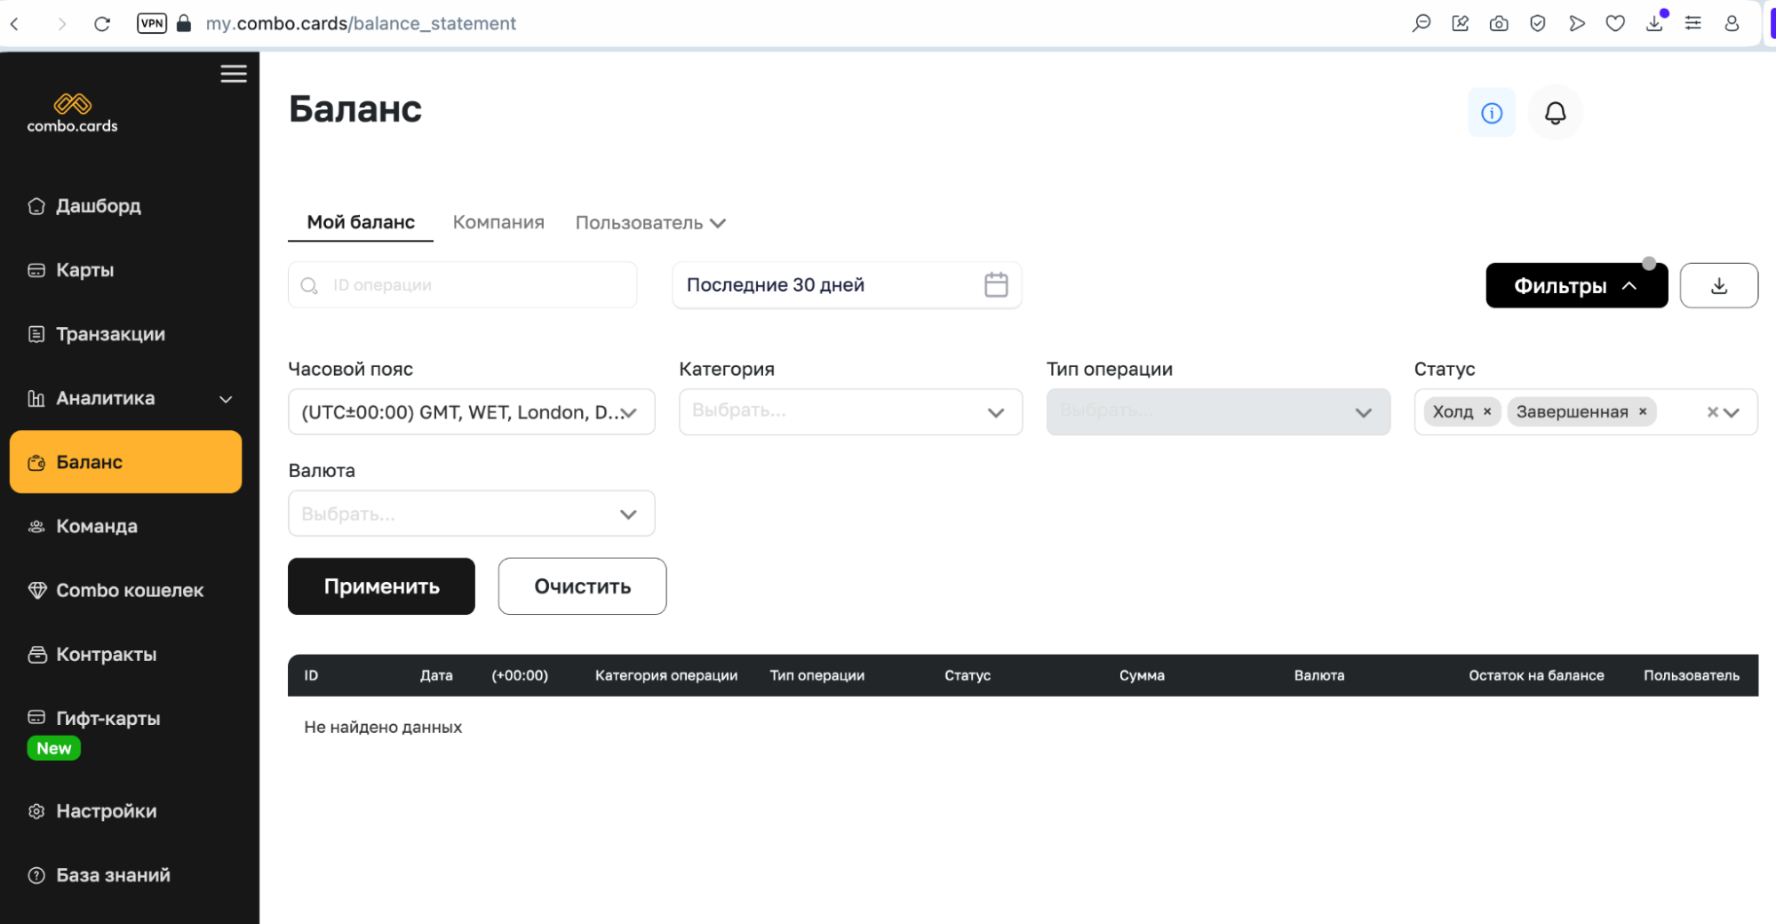Collapse sidebar with hamburger menu icon
The image size is (1776, 924).
pyautogui.click(x=234, y=74)
